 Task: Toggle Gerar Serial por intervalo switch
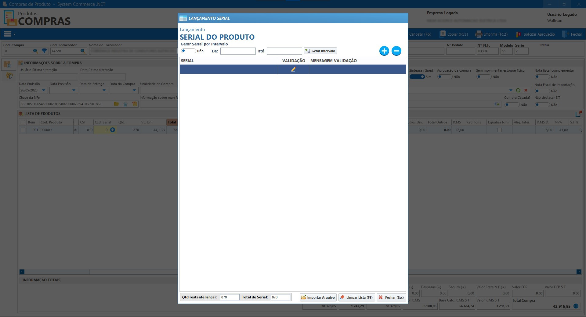188,51
